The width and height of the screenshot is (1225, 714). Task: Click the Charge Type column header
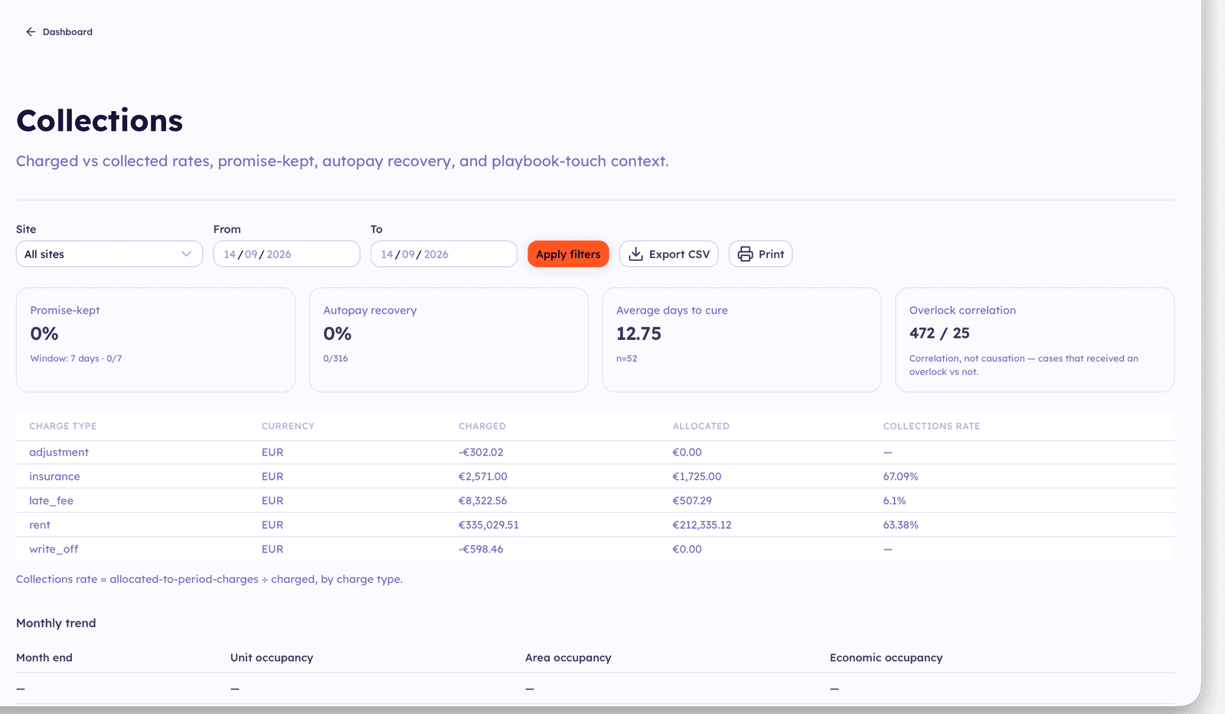click(x=63, y=426)
